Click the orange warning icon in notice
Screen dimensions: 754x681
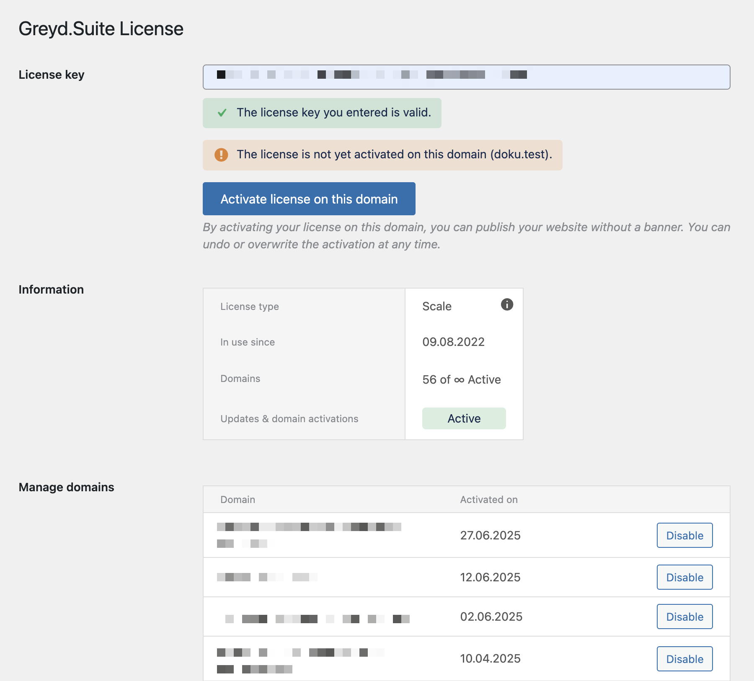(x=221, y=155)
